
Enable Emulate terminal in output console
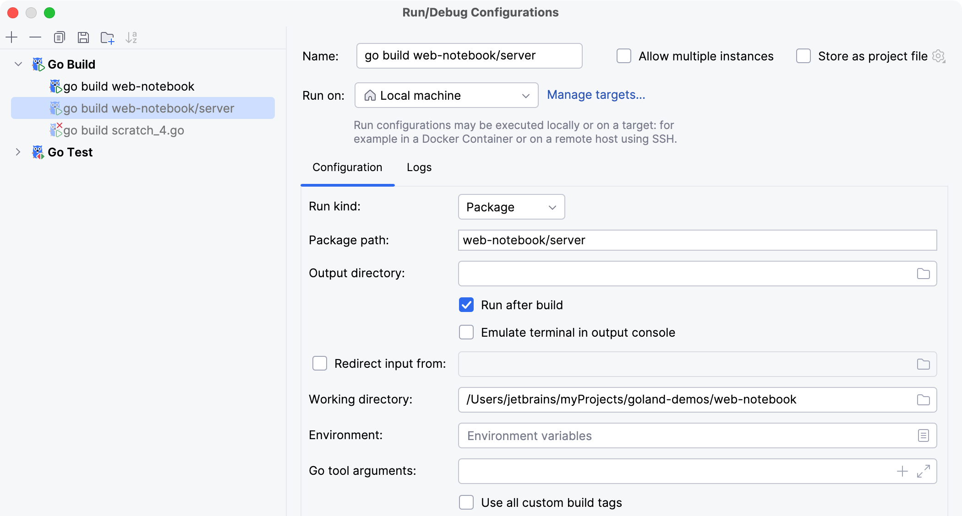(466, 332)
